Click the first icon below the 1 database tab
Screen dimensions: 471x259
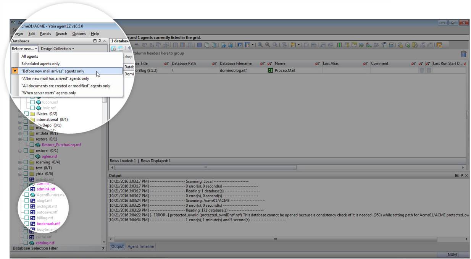(113, 49)
